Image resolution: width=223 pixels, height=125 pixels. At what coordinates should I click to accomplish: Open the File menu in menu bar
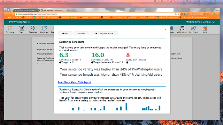point(16,1)
